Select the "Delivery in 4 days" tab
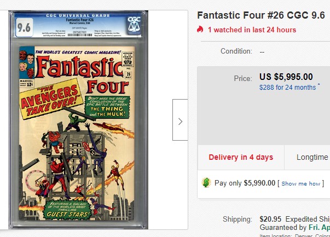The width and height of the screenshot is (330, 237). pos(241,158)
